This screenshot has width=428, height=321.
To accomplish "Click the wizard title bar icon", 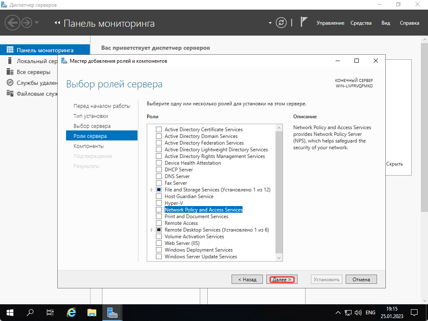I will (x=64, y=61).
